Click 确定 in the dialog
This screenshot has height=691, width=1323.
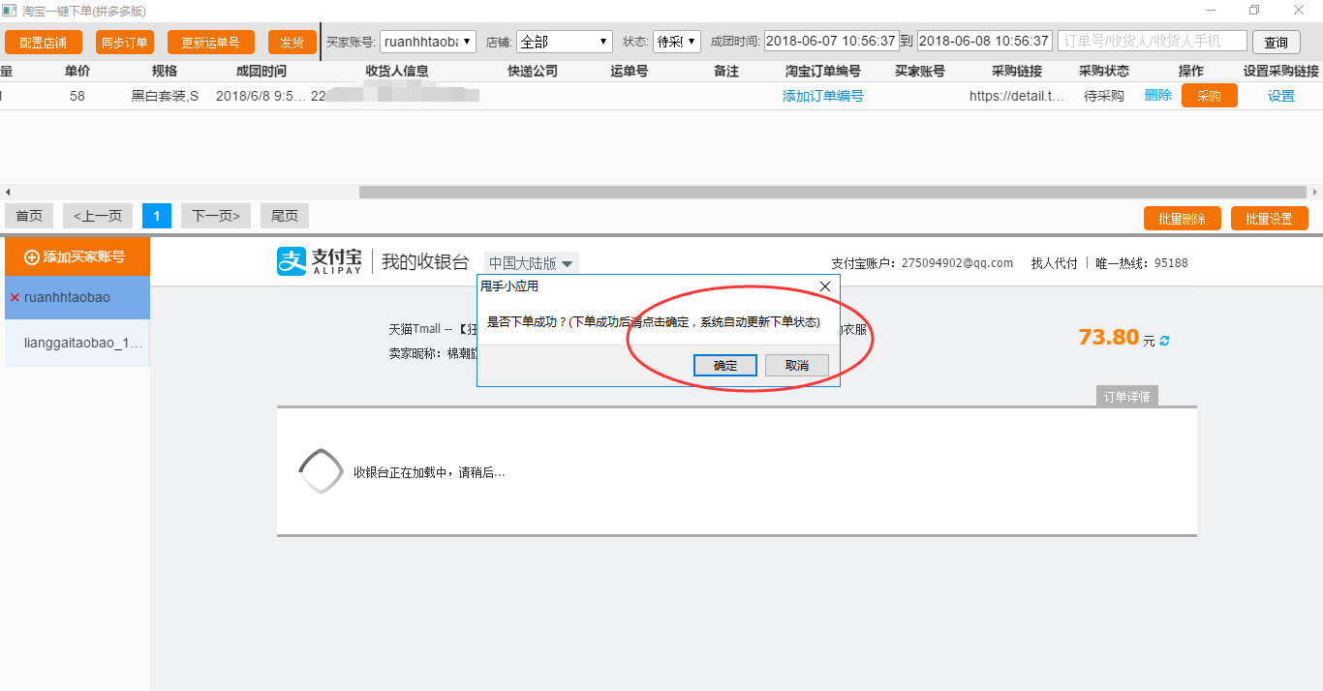[725, 365]
